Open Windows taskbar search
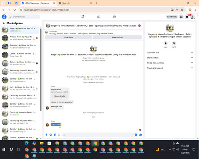Screen dimensions: 199x159 tap(11, 149)
